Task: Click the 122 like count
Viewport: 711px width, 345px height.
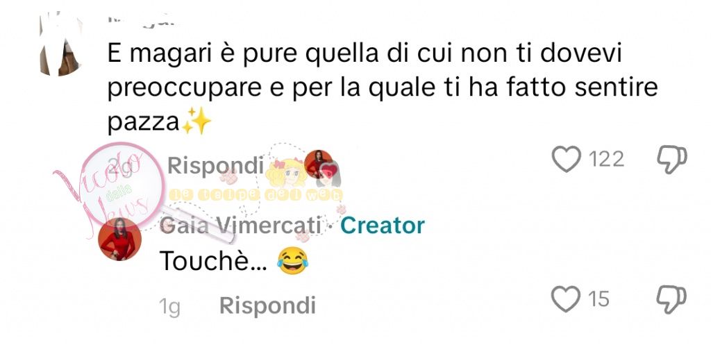Action: [606, 159]
